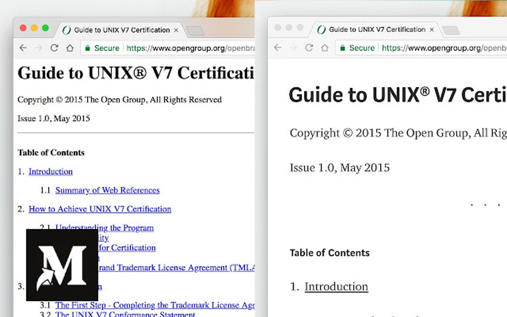Click the Copyright 2015 The Open Group line in the left window

(x=120, y=99)
